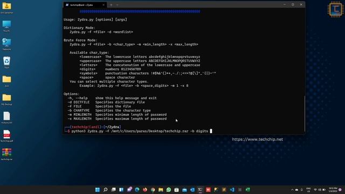345x194 pixels.
Task: Click the 'Usage: Zydra.py [options] [args]' line
Action: point(95,19)
